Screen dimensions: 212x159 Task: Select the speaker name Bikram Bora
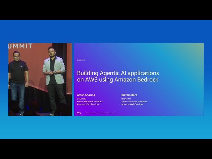click(x=129, y=95)
